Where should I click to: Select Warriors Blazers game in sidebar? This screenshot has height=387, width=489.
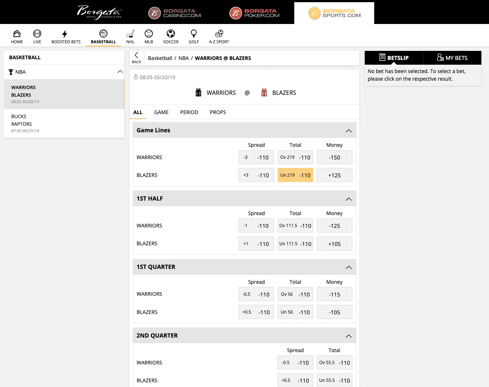click(x=64, y=94)
